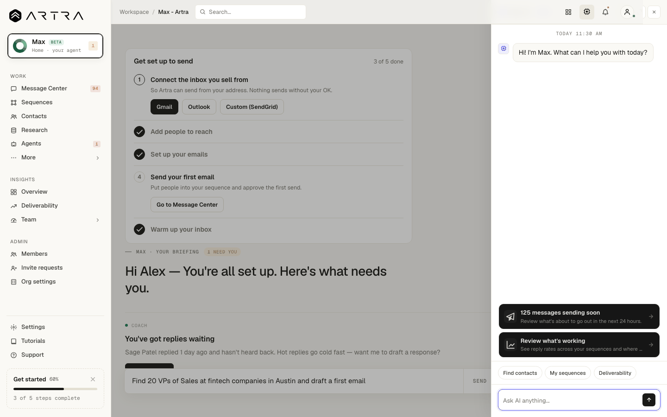Focus the Search field in the top bar
Image resolution: width=667 pixels, height=417 pixels.
tap(251, 12)
